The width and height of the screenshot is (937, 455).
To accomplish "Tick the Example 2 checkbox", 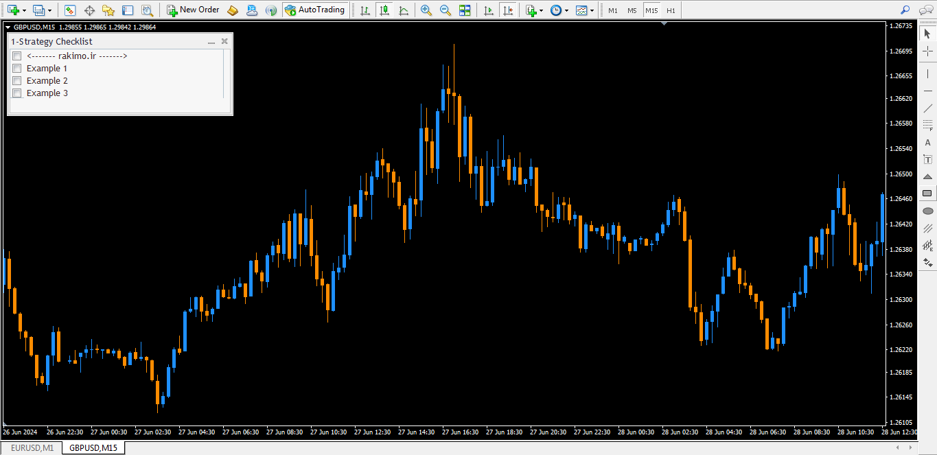I will (x=17, y=81).
